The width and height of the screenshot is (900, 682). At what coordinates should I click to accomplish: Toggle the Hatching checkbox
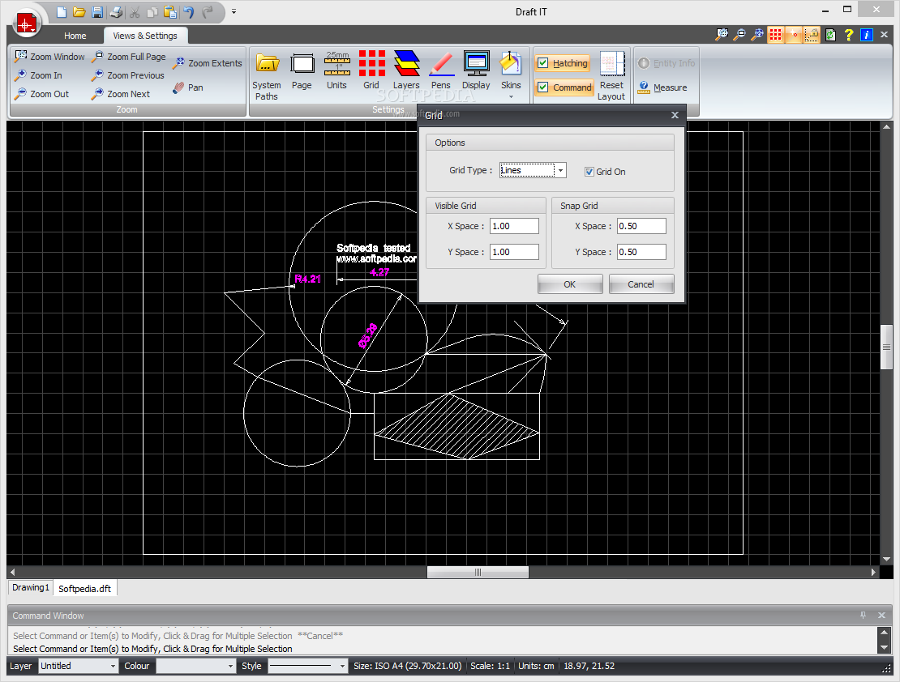pos(563,63)
